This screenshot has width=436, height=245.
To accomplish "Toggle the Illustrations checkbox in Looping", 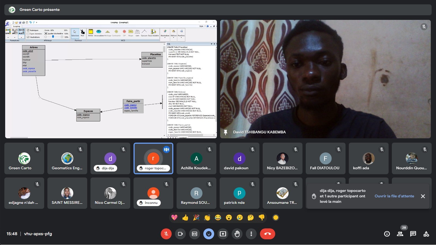I will click(x=28, y=37).
